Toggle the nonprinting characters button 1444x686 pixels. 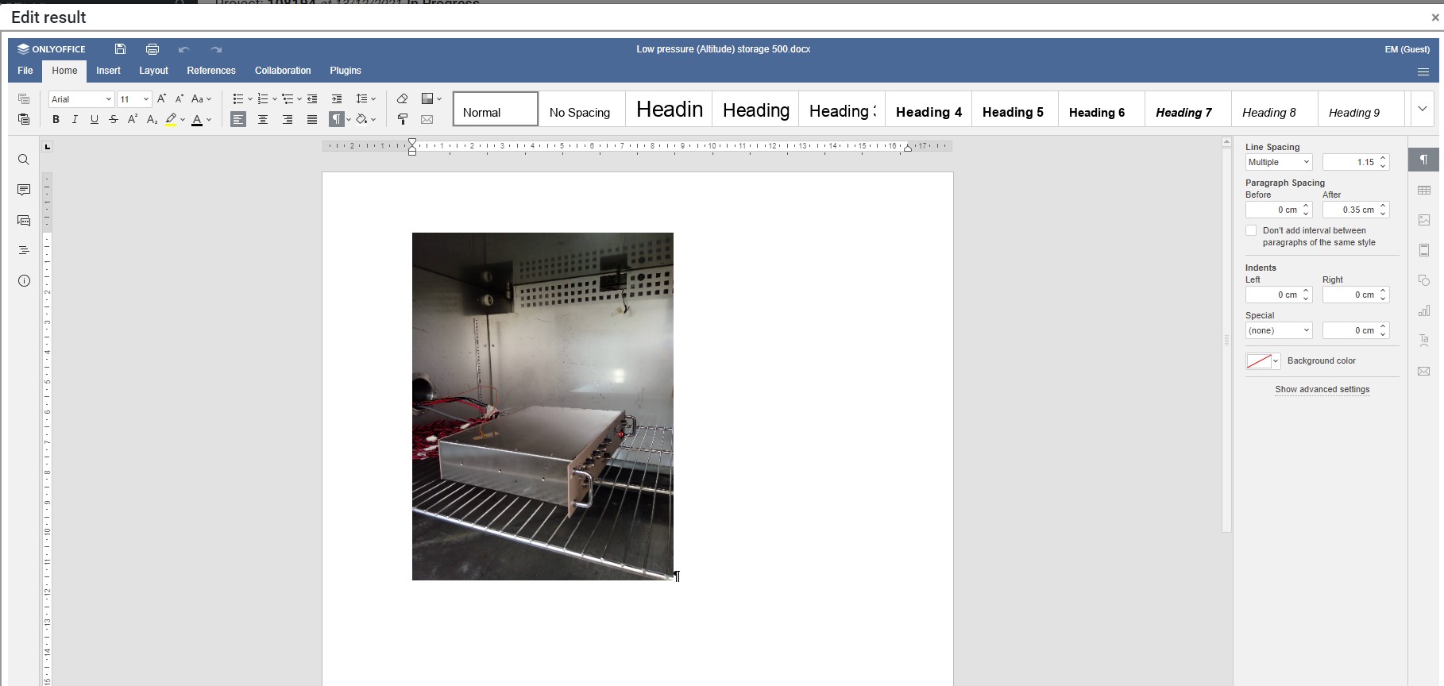337,119
